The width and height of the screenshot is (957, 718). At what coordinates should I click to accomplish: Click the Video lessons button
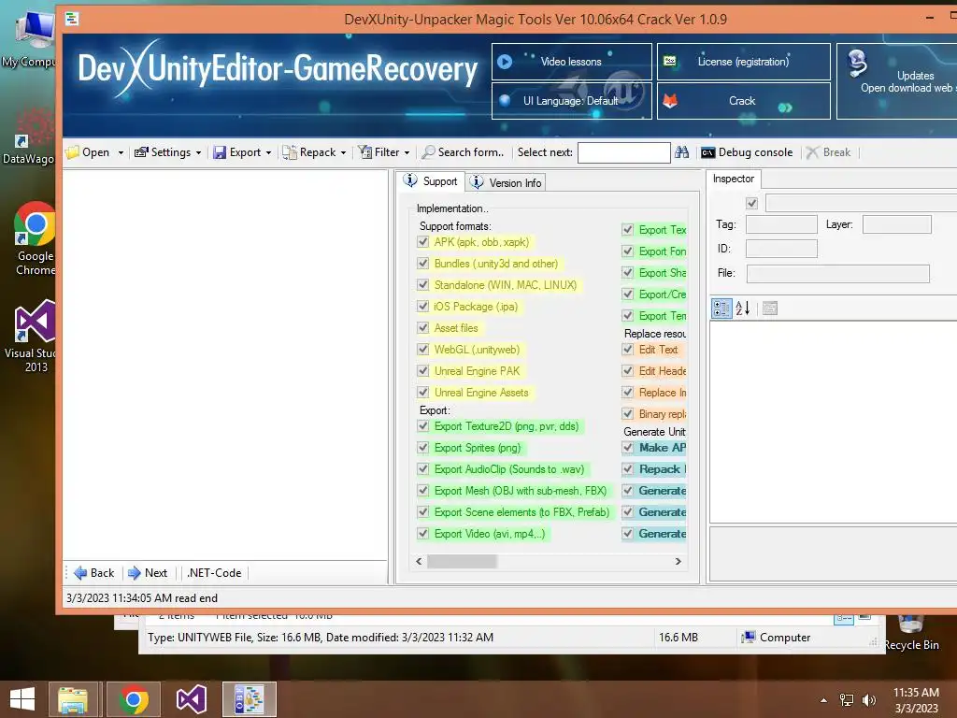click(572, 62)
